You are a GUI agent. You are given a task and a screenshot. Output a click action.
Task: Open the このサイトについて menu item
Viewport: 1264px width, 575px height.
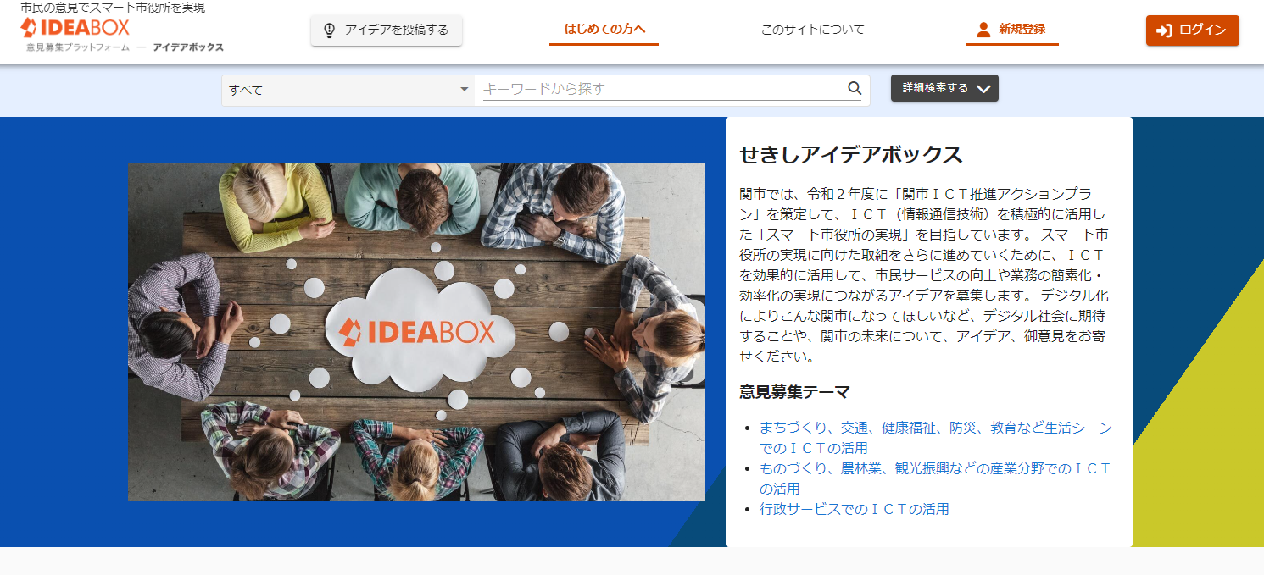(813, 30)
